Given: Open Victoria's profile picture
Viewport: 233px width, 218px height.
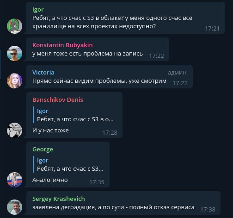Looking at the screenshot, I should click(x=14, y=81).
